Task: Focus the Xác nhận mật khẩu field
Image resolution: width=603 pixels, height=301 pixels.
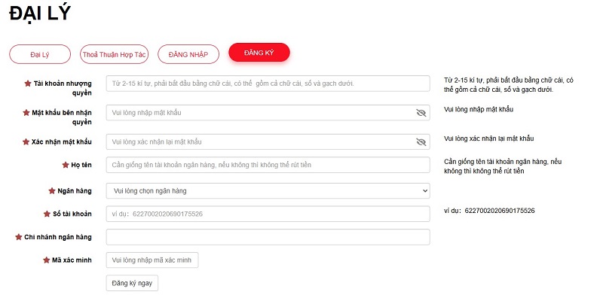Action: tap(268, 141)
